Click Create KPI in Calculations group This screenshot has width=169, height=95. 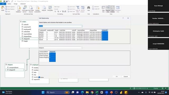[x=96, y=9]
